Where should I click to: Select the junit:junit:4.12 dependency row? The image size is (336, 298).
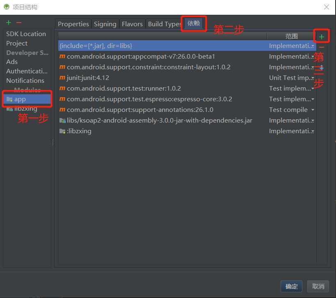click(x=187, y=78)
